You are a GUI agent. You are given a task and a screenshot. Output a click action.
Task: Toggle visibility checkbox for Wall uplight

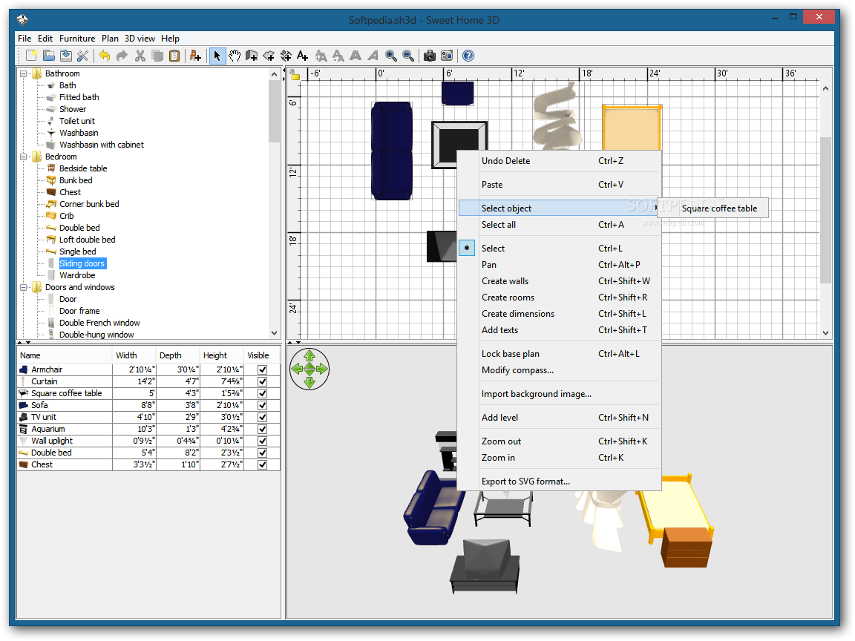pyautogui.click(x=262, y=441)
